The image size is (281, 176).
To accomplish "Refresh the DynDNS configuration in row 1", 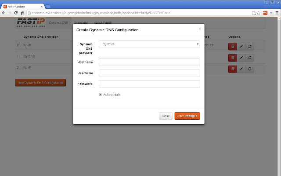I will coord(250,58).
